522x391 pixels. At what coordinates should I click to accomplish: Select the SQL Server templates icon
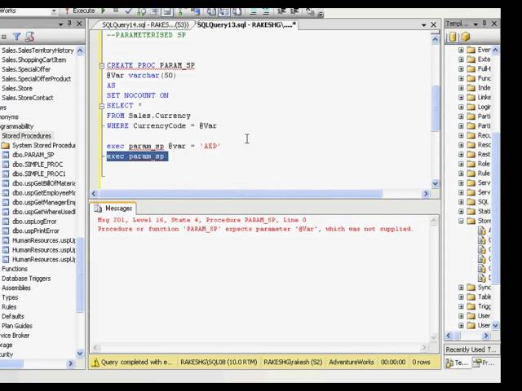pyautogui.click(x=452, y=37)
